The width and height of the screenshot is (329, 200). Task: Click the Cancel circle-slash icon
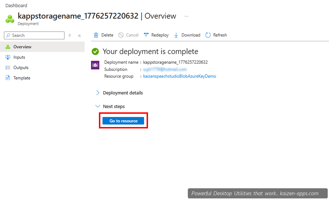[x=121, y=35]
